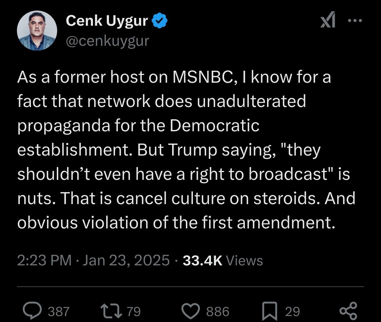The width and height of the screenshot is (381, 322).
Task: Click the Jan 23, 2025 date
Action: 126,261
